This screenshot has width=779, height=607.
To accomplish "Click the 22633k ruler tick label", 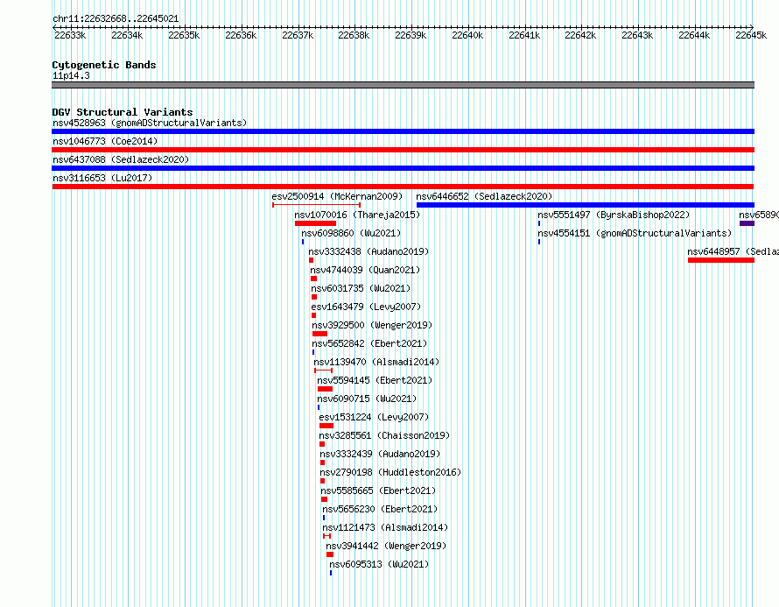I will click(70, 35).
